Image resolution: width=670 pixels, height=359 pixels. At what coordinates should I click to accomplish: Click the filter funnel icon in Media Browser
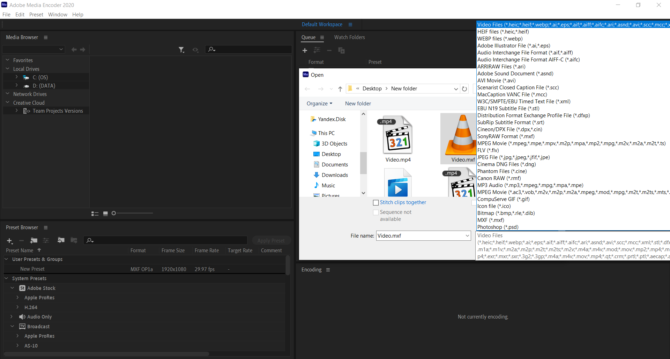click(x=181, y=50)
